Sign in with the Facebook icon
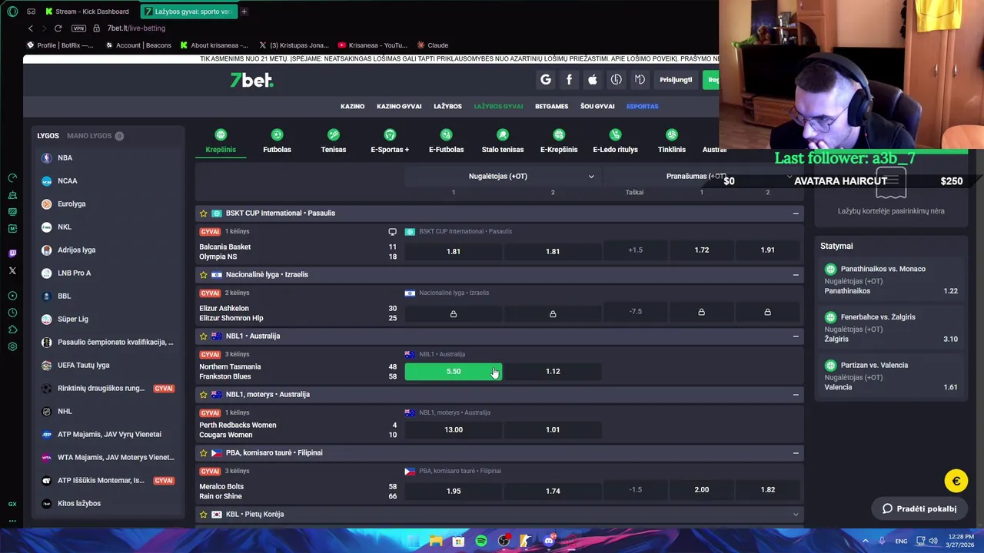 click(569, 80)
